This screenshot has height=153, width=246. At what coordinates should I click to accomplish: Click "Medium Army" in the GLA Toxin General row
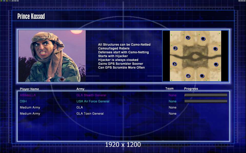[x=30, y=113]
